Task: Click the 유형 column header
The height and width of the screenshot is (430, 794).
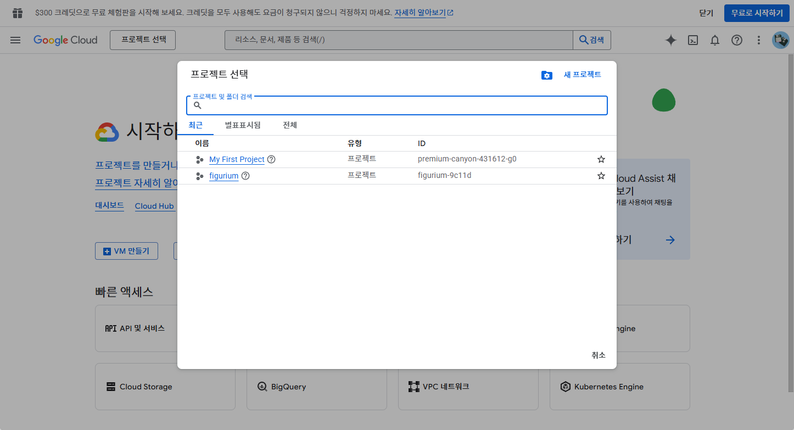Action: (355, 143)
